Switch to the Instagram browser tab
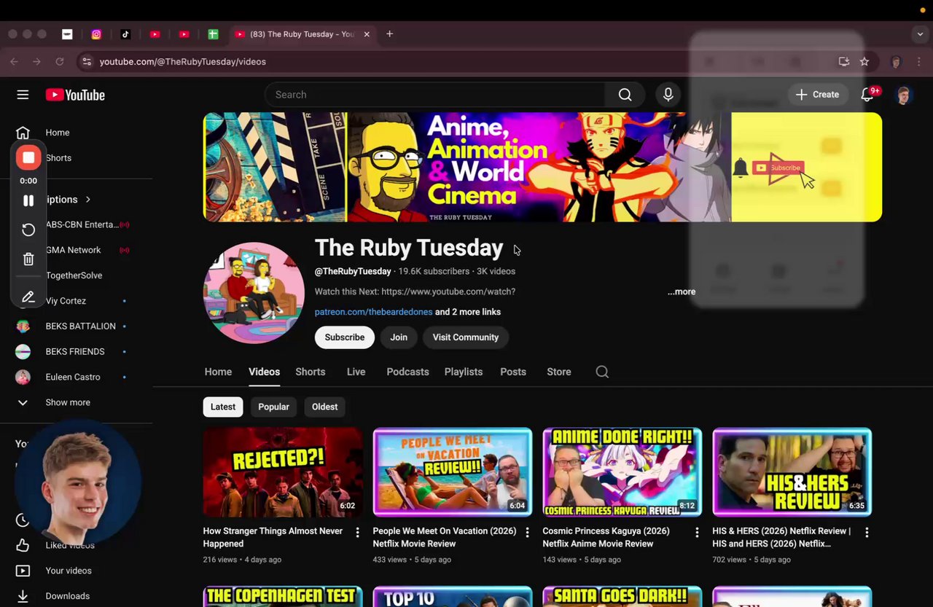 pos(96,34)
